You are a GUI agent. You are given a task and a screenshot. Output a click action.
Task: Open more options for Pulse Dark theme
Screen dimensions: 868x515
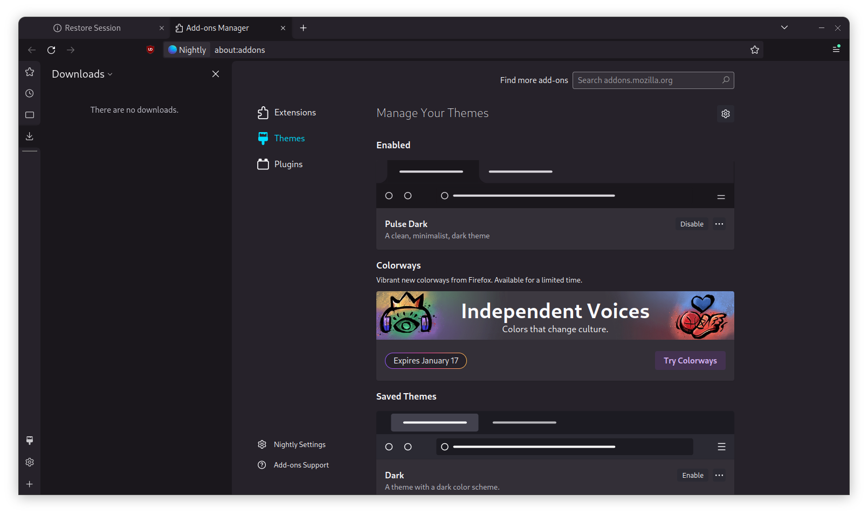tap(719, 224)
